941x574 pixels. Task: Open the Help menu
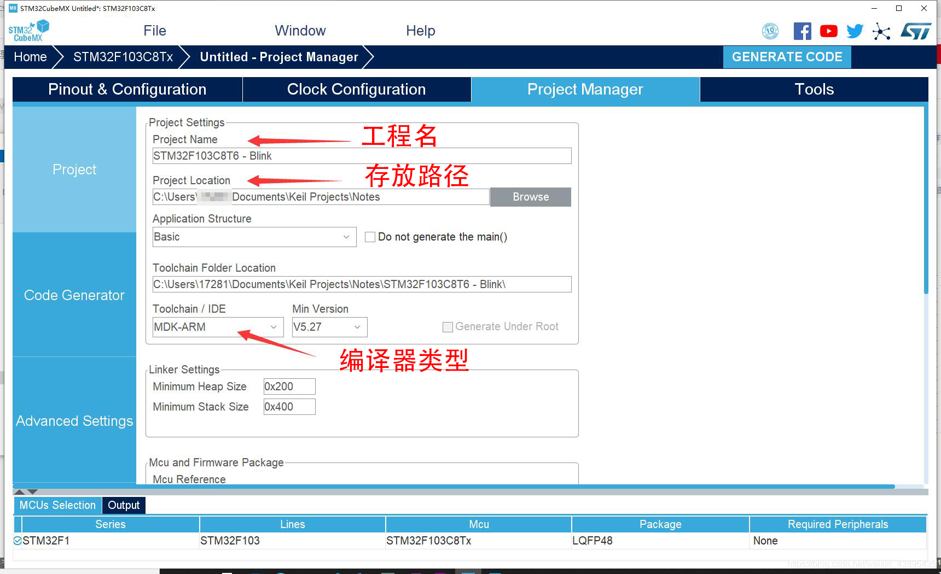coord(421,31)
